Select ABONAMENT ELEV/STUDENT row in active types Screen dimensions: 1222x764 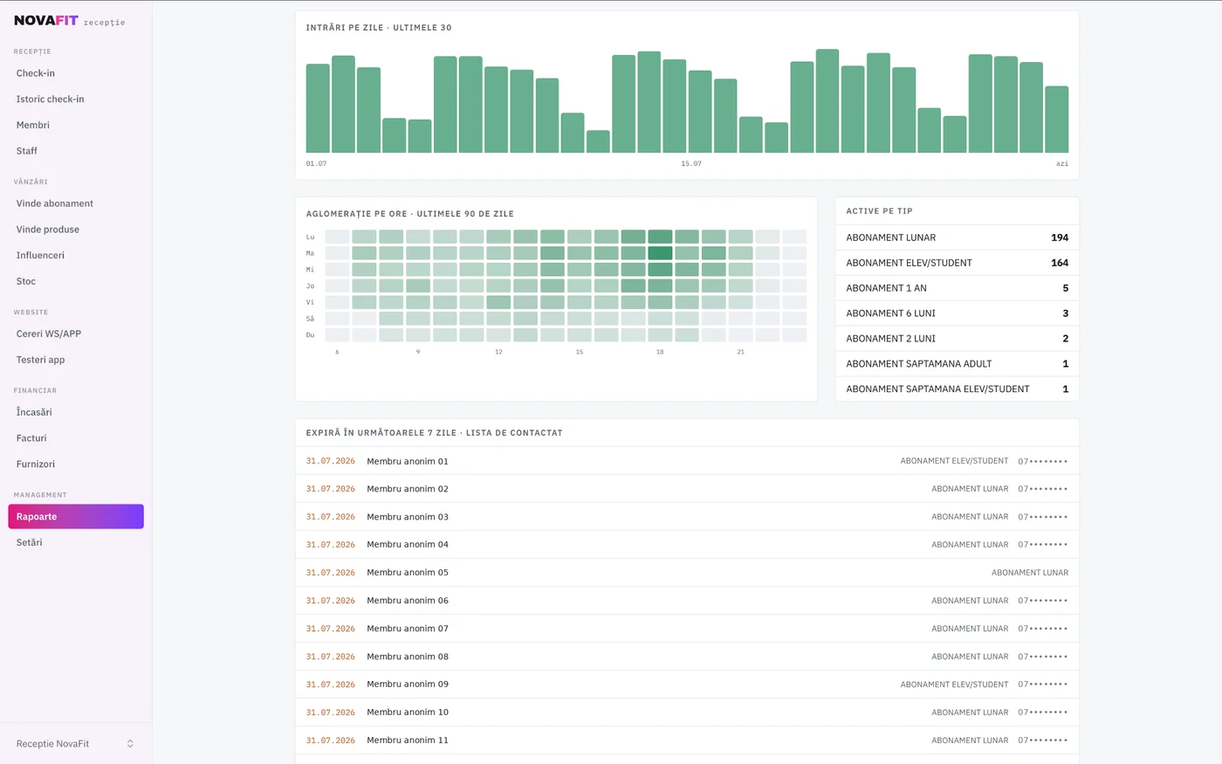click(x=957, y=263)
